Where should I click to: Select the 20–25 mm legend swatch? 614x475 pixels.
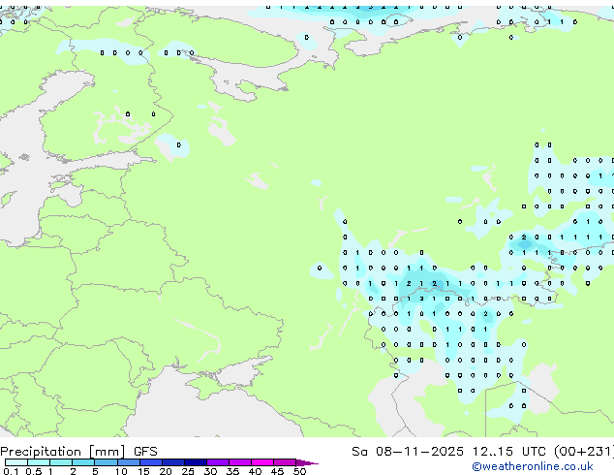pyautogui.click(x=173, y=462)
